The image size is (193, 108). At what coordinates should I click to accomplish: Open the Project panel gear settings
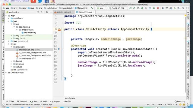(47, 12)
